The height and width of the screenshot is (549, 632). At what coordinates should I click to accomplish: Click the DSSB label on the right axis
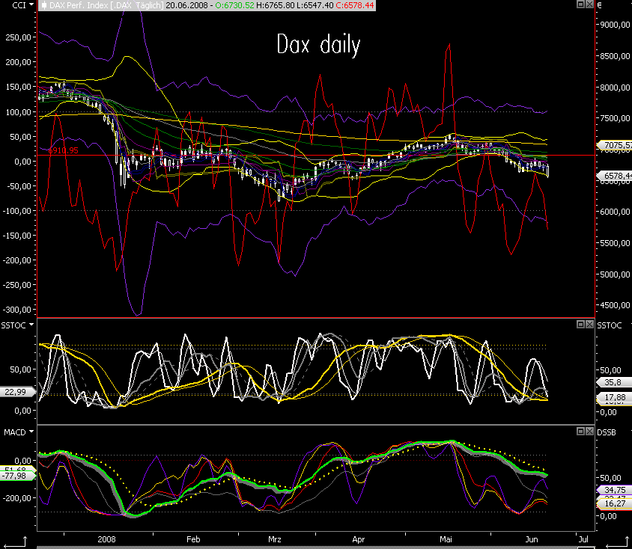[607, 432]
